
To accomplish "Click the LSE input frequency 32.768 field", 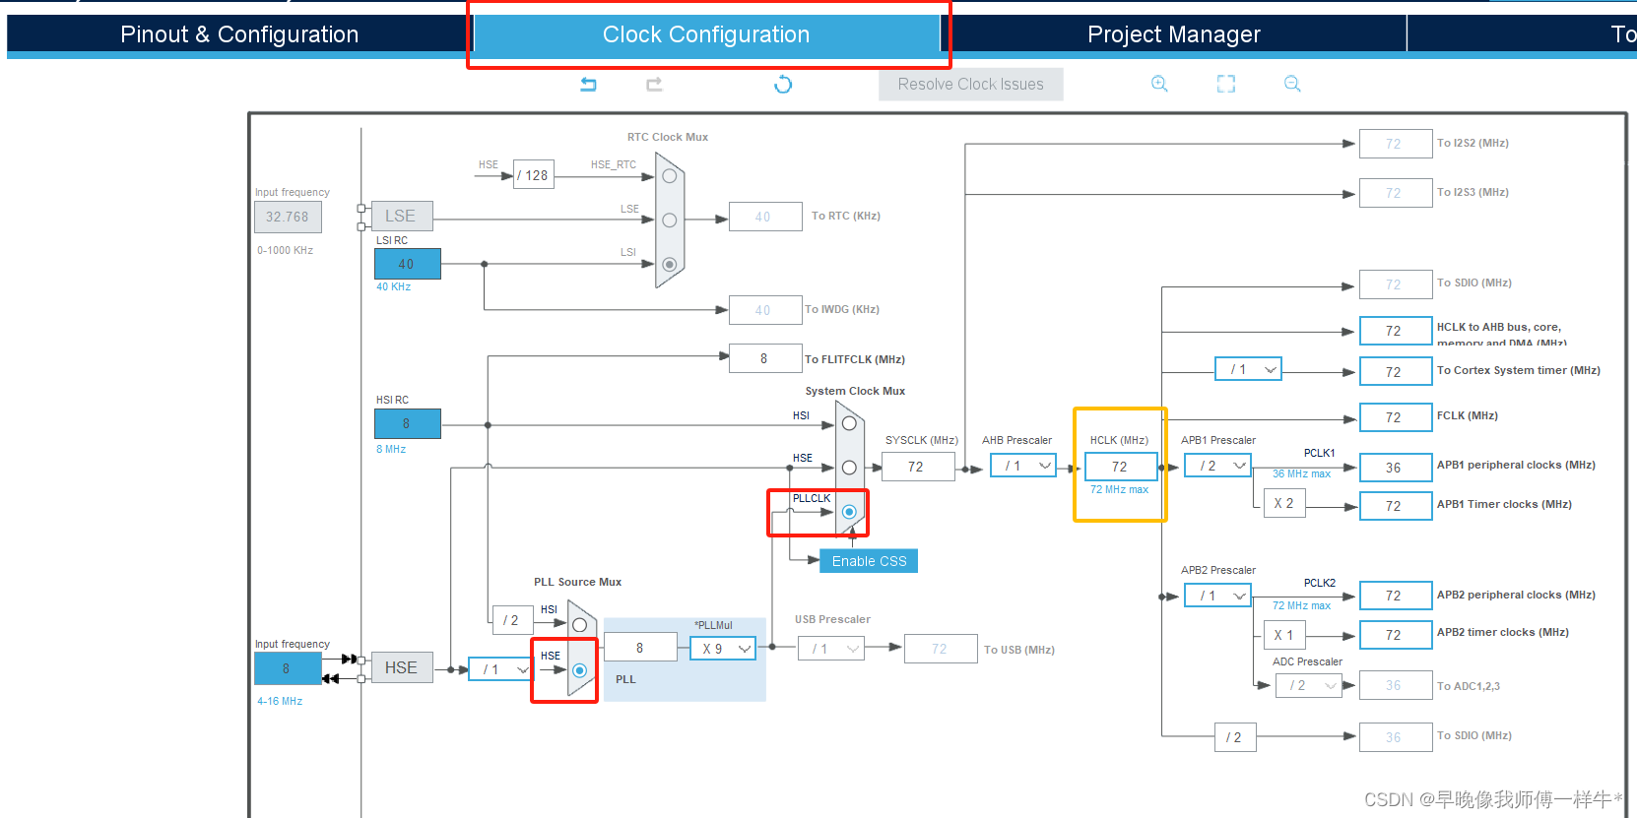I will pyautogui.click(x=288, y=217).
